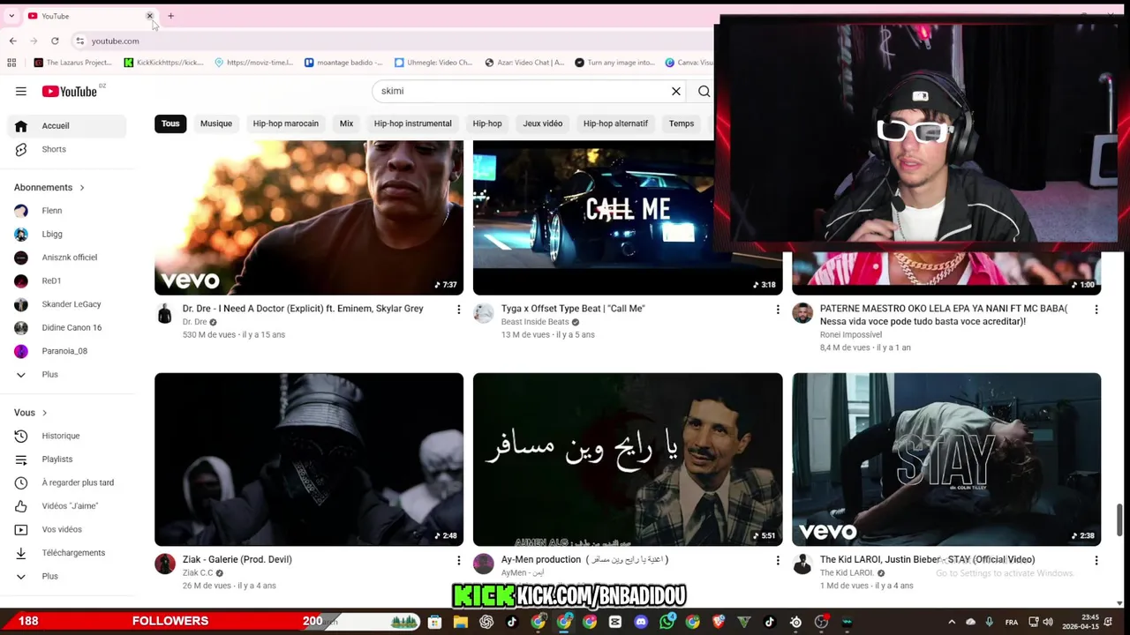Play Ziak Galerie video thumbnail

click(309, 459)
